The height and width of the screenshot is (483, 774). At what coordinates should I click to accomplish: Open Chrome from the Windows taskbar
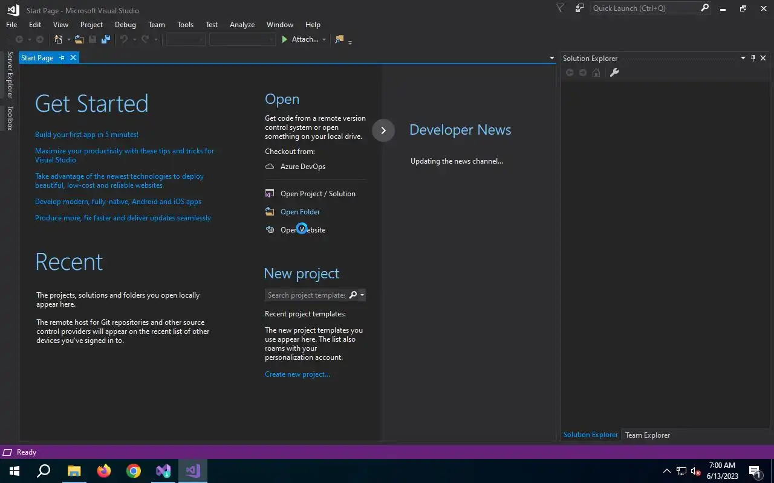134,471
